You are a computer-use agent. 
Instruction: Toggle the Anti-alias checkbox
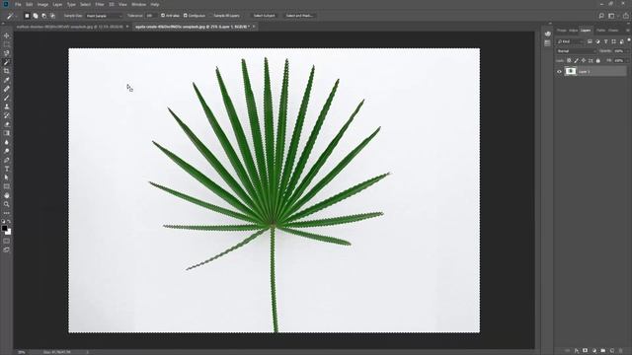click(163, 16)
